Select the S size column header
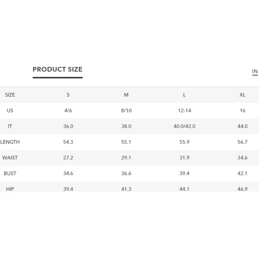The image size is (259, 259). click(68, 95)
